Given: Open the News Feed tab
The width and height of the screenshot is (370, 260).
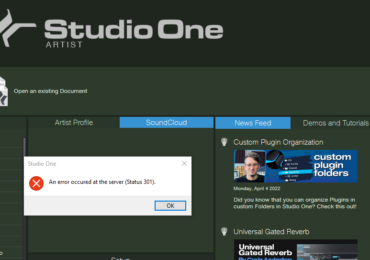Looking at the screenshot, I should (x=253, y=123).
